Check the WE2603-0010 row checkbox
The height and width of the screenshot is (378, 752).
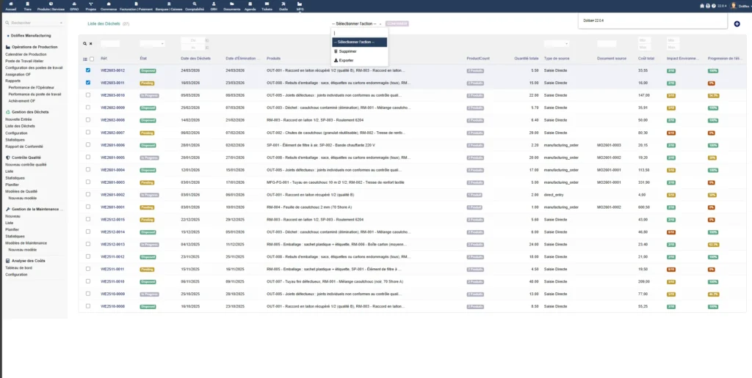(x=88, y=95)
